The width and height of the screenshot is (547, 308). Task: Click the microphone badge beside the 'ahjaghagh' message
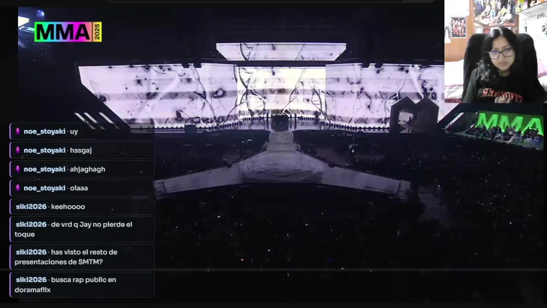(x=18, y=169)
